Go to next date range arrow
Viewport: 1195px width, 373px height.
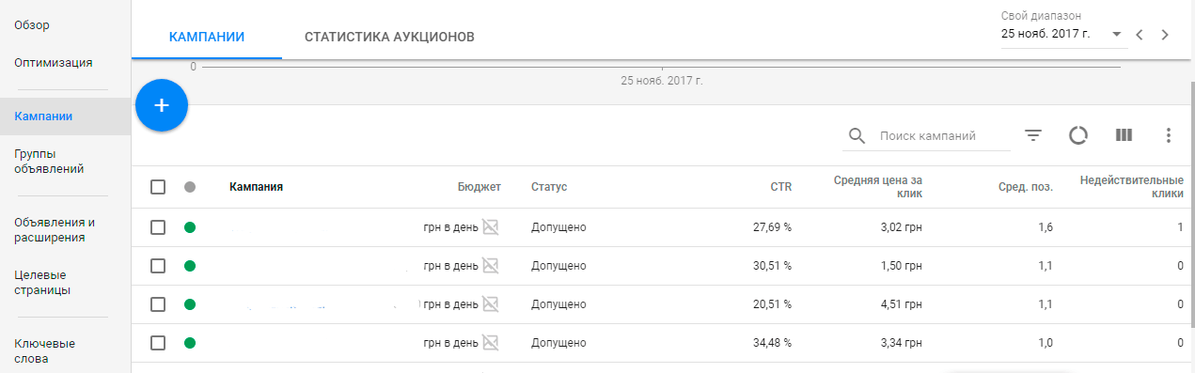click(1165, 35)
